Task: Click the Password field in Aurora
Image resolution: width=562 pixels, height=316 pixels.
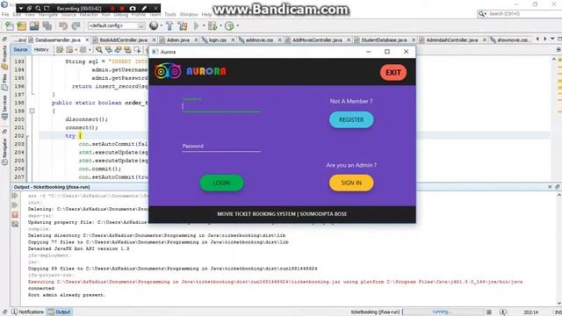Action: pyautogui.click(x=221, y=147)
